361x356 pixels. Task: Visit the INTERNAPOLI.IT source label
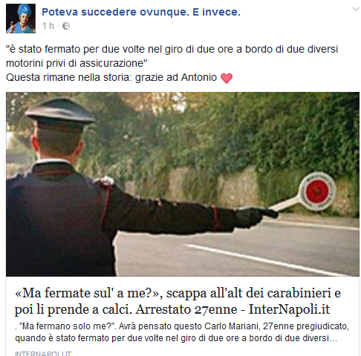(43, 354)
